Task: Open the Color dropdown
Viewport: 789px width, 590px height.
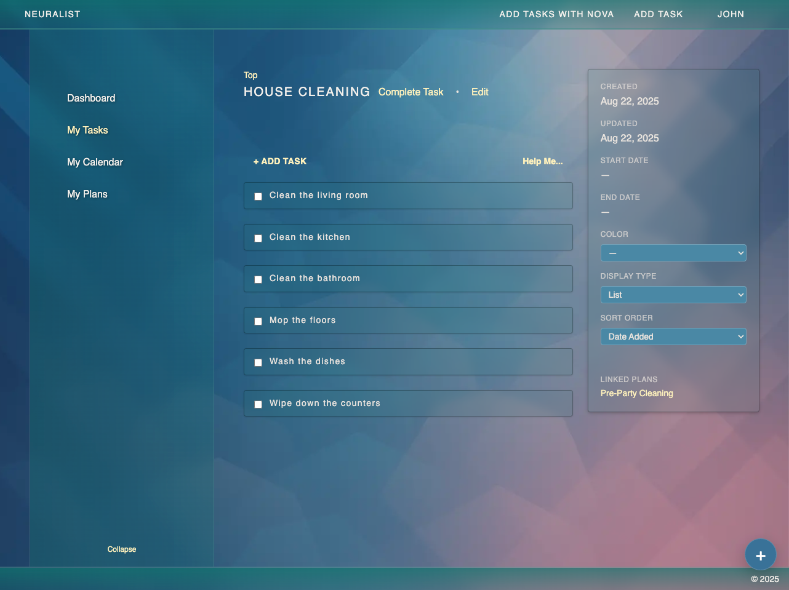Action: pos(673,252)
